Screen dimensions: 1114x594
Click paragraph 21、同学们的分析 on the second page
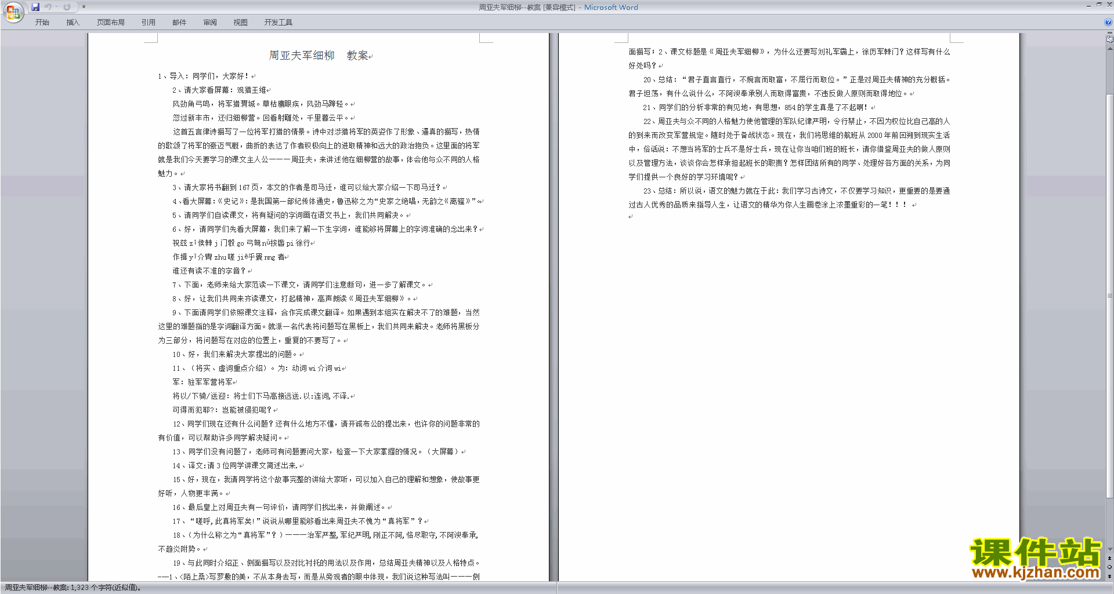pyautogui.click(x=756, y=107)
